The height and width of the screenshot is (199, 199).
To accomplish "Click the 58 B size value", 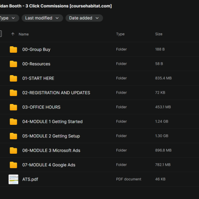I will (159, 64).
